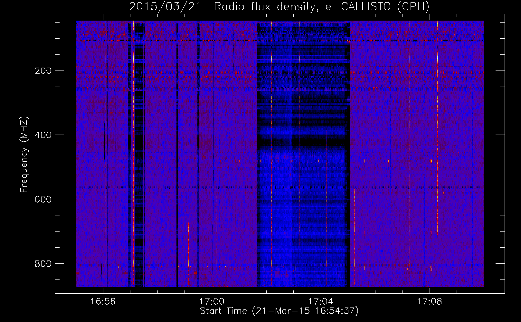Screen dimensions: 521x322
Task: Click the plot title '2015/03/21 Radio flux density, e-CALLISTO (CPH)'
Action: pos(279,7)
